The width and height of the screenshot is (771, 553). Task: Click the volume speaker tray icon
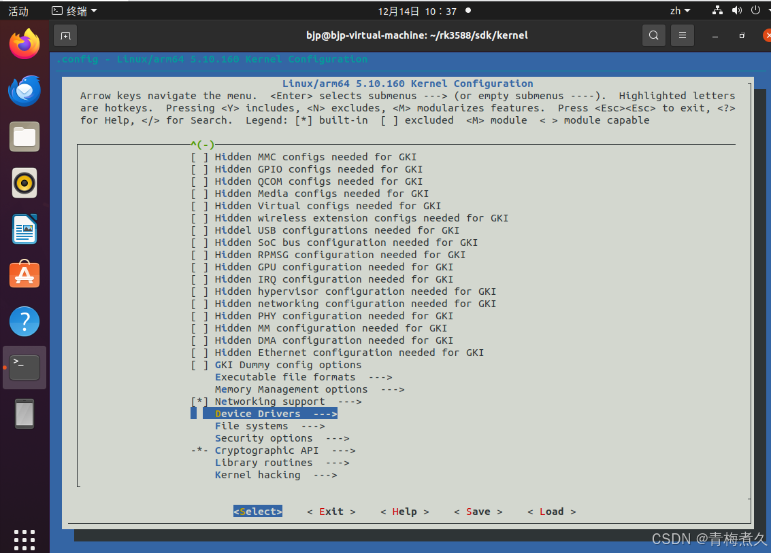736,10
